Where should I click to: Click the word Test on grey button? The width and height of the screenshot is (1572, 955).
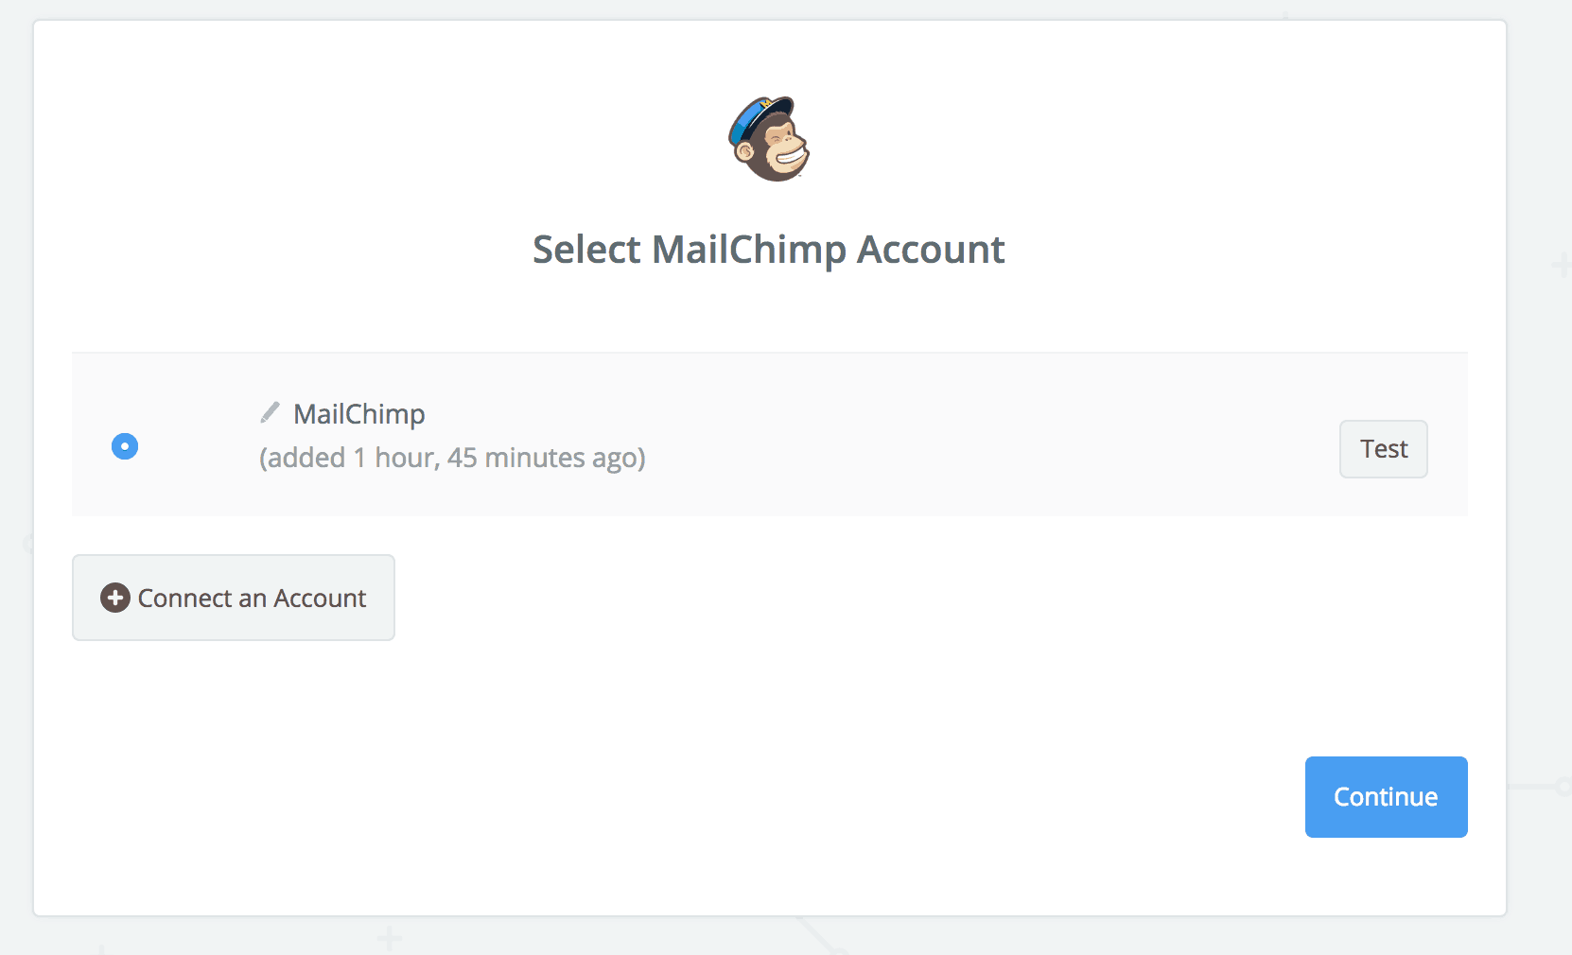[1384, 449]
